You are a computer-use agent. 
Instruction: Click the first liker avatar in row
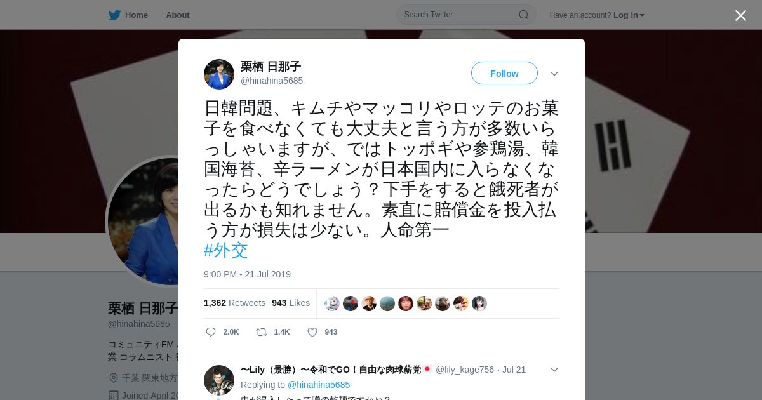coord(332,303)
